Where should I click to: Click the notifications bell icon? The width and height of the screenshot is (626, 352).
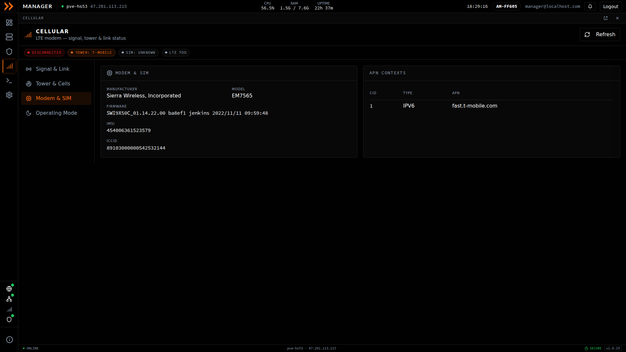pyautogui.click(x=590, y=7)
